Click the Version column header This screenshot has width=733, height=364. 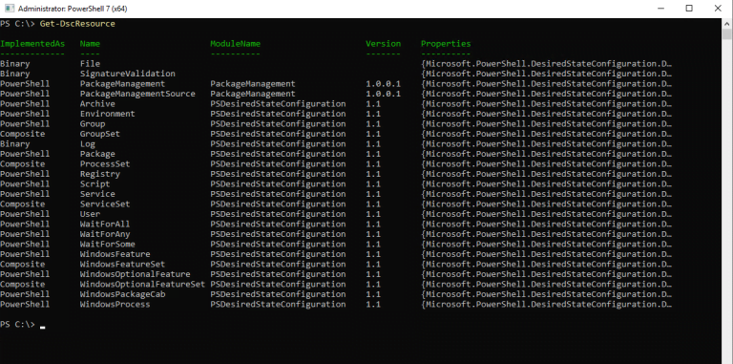coord(383,44)
